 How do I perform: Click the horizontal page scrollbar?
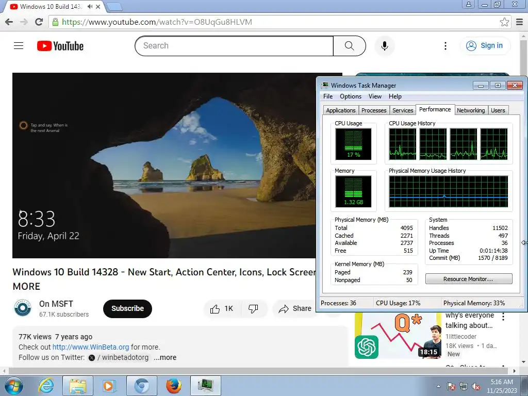point(259,371)
